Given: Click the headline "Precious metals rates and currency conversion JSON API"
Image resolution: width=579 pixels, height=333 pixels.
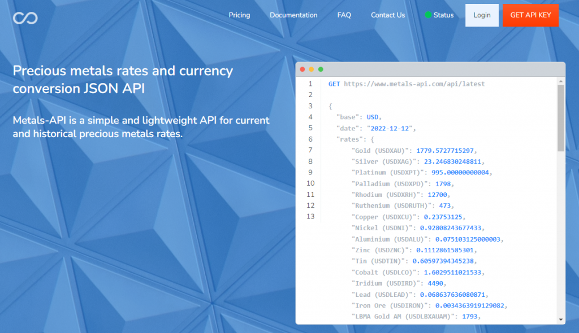Looking at the screenshot, I should point(123,80).
